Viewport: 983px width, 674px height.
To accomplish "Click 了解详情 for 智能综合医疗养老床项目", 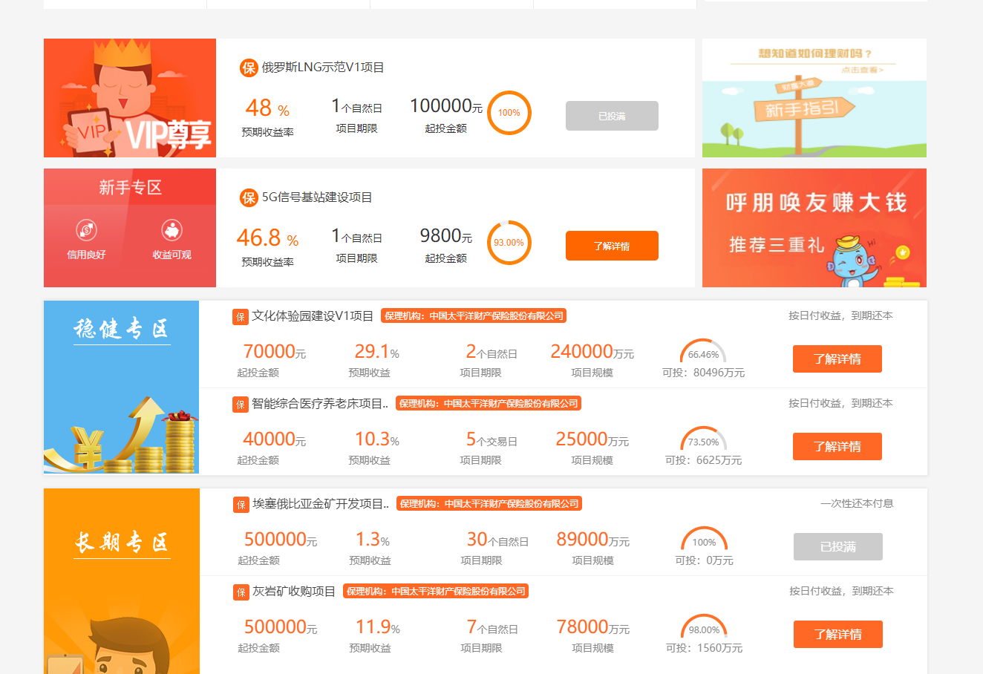I will point(837,446).
